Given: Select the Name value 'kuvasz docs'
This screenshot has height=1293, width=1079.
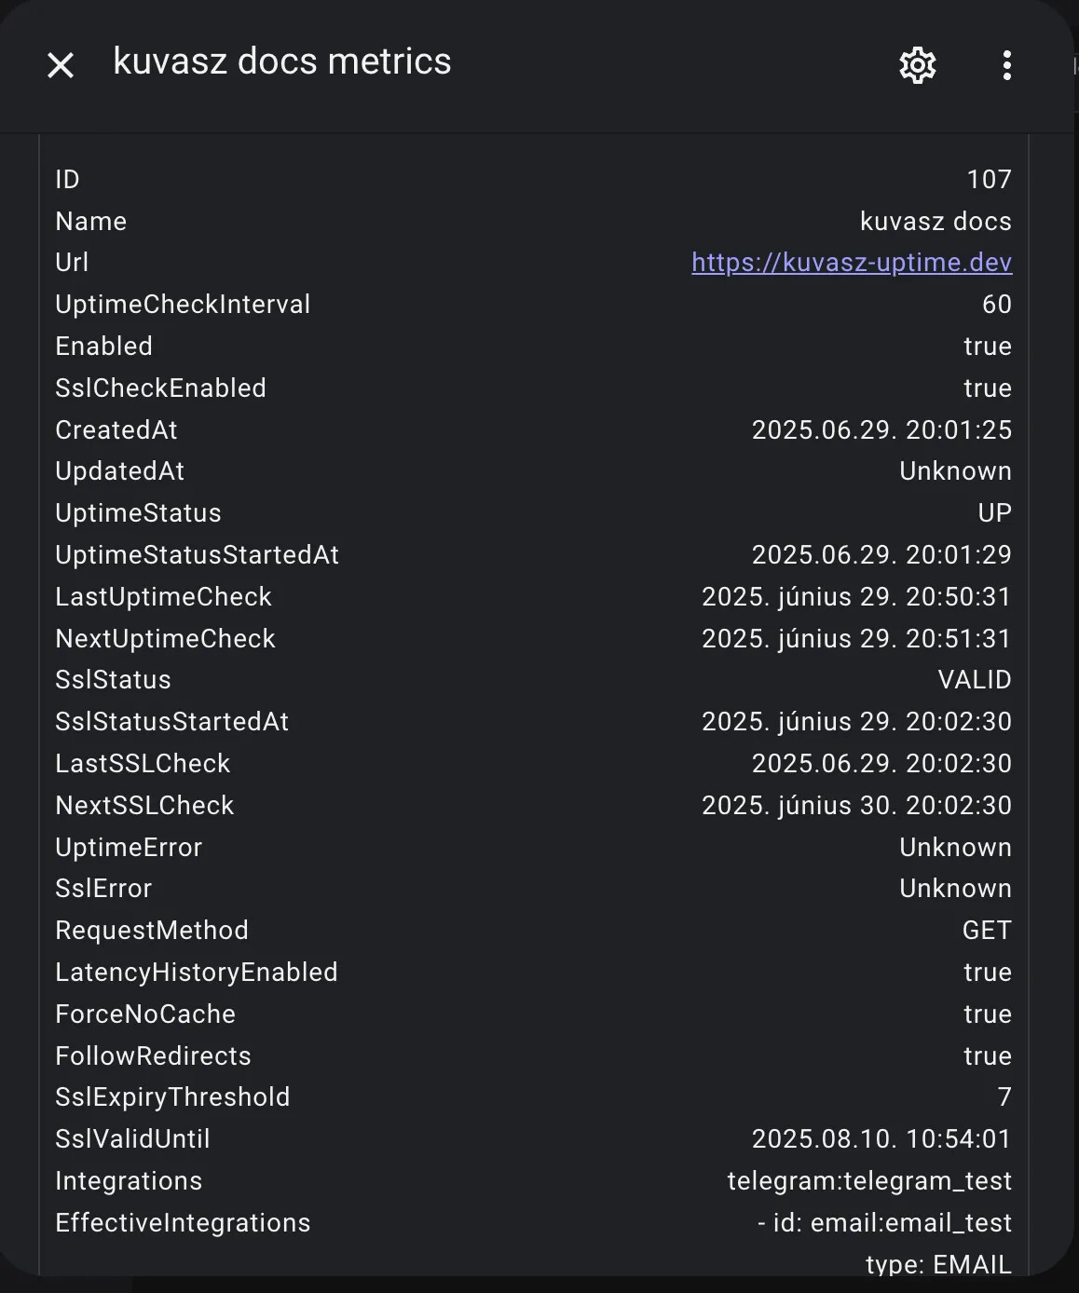Looking at the screenshot, I should [x=935, y=221].
